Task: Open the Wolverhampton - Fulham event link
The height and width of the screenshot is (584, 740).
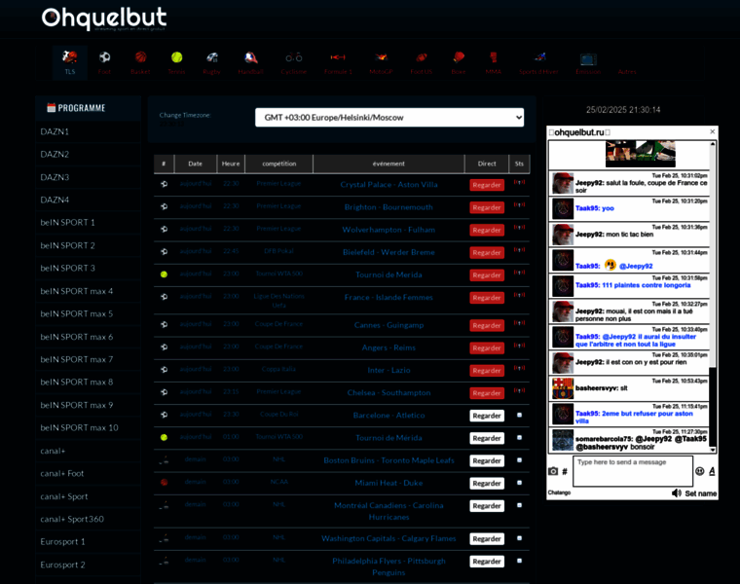Action: click(388, 230)
